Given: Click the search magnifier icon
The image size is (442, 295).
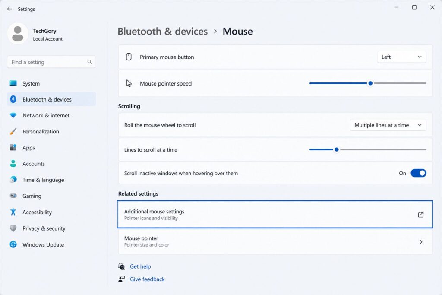Looking at the screenshot, I should tap(89, 62).
